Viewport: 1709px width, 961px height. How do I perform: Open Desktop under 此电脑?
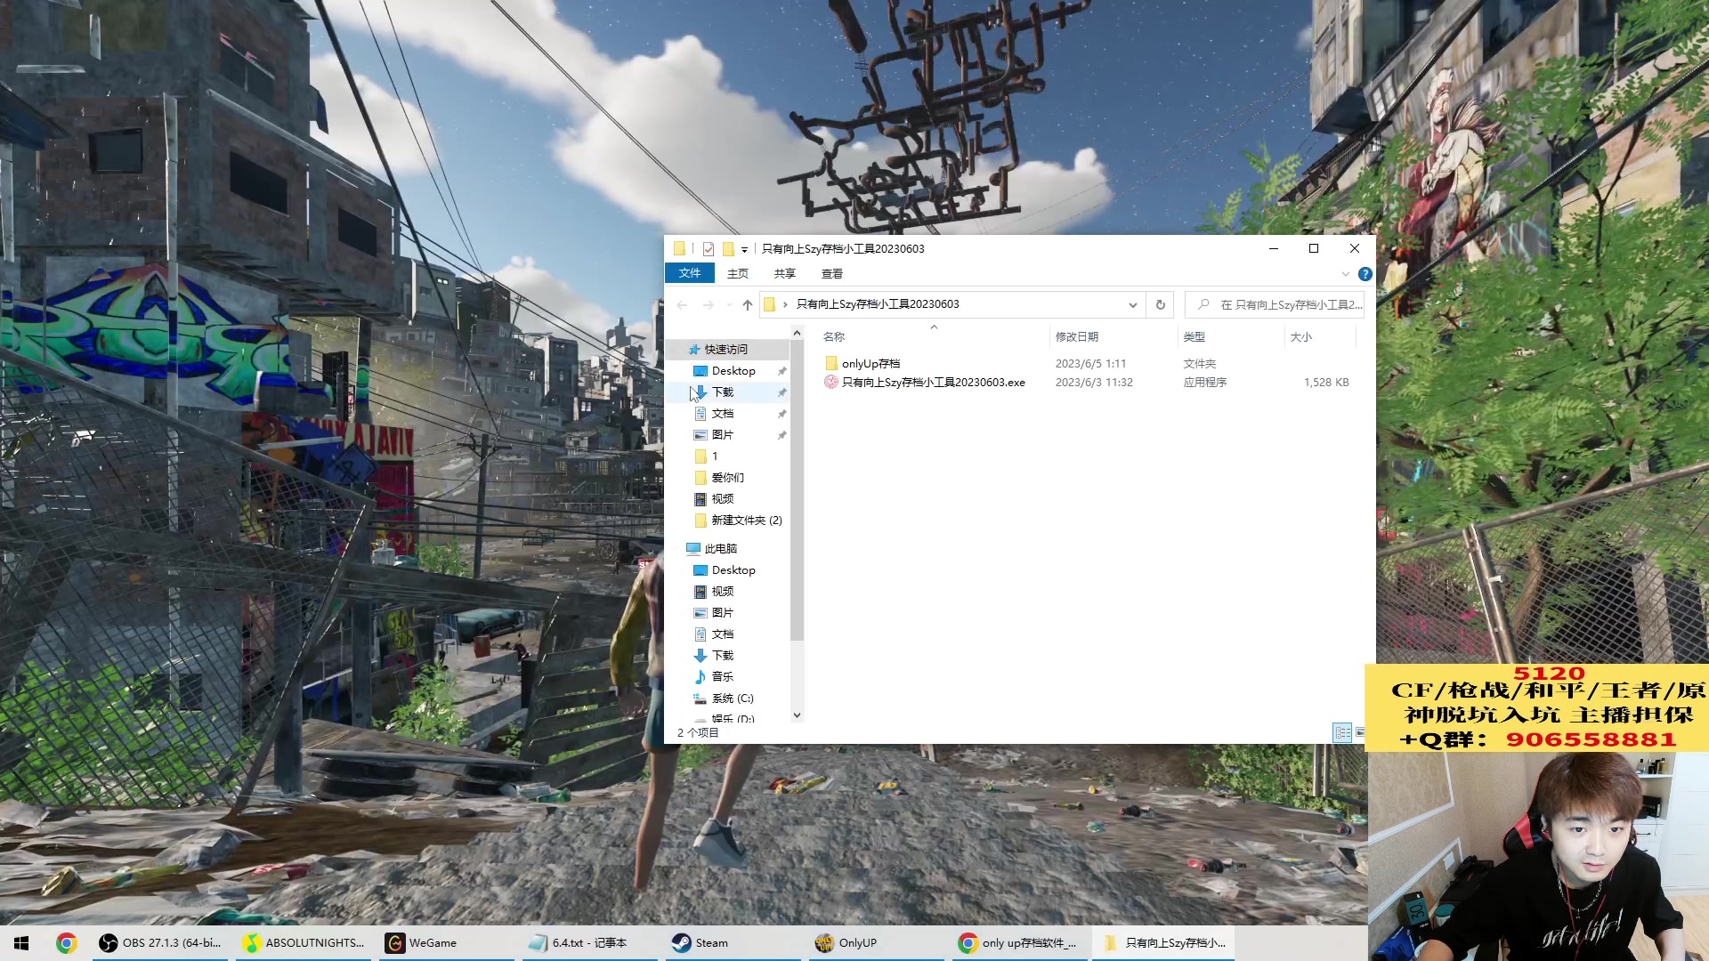pos(733,569)
